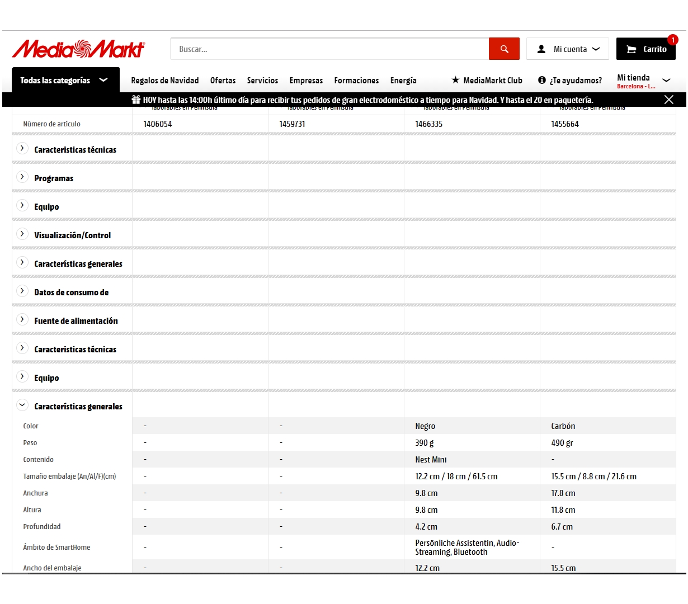688x604 pixels.
Task: Open the Regalos de Navidad menu
Action: [164, 81]
